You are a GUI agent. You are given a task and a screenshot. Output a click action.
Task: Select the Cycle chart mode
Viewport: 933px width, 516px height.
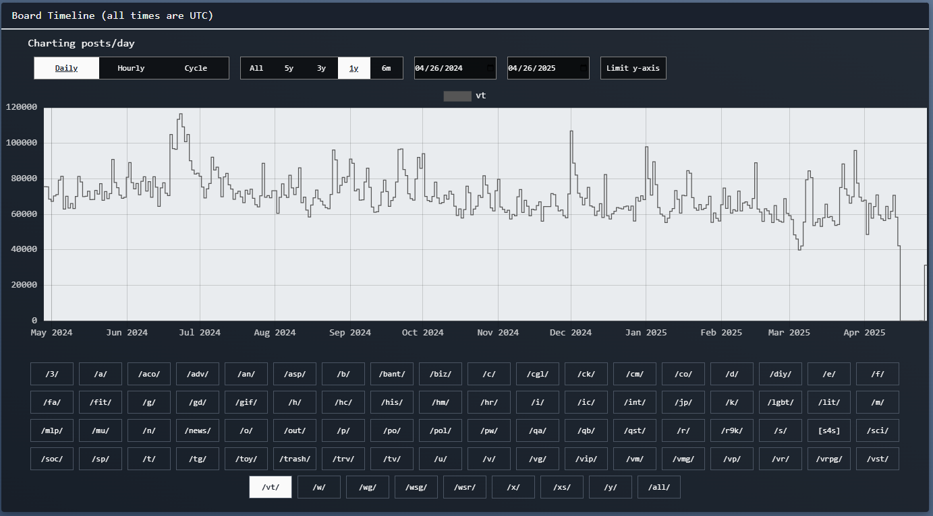coord(196,68)
